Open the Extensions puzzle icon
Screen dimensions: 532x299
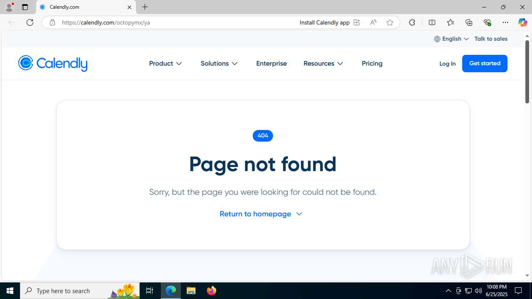click(x=412, y=22)
